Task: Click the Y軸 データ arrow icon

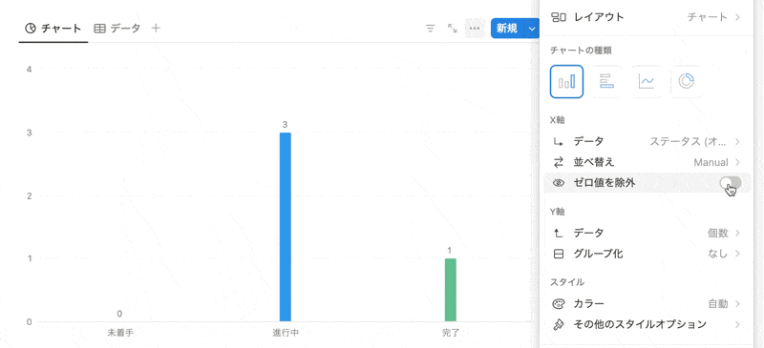Action: 559,234
